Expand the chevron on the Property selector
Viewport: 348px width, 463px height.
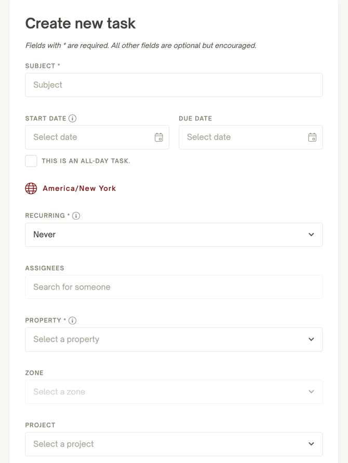(311, 339)
